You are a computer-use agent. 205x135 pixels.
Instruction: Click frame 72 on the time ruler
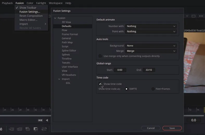point(190,110)
